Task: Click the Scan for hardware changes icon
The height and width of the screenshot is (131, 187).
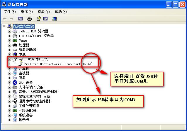Action: click(55, 19)
